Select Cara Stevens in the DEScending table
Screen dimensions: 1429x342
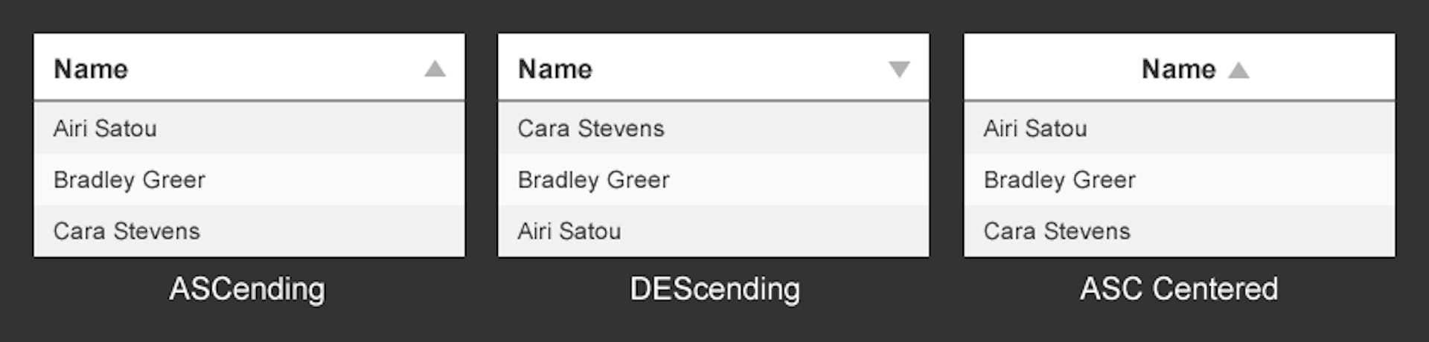[591, 129]
